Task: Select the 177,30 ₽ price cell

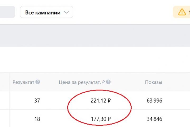Action: click(100, 119)
